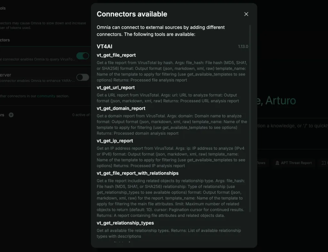
Task: Disable the VirusTotal connector toggle
Action: [x=83, y=56]
